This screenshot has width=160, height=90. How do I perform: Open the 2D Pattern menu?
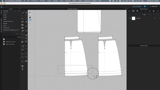pyautogui.click(x=42, y=1)
